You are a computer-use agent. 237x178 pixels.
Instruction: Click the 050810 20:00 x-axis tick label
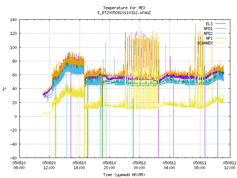pos(110,165)
